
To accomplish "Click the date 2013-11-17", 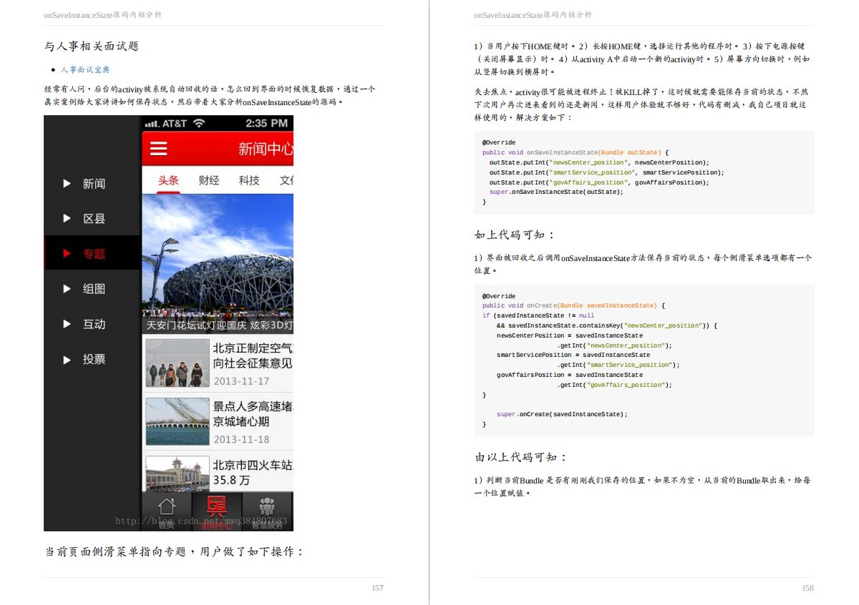I will click(x=241, y=381).
